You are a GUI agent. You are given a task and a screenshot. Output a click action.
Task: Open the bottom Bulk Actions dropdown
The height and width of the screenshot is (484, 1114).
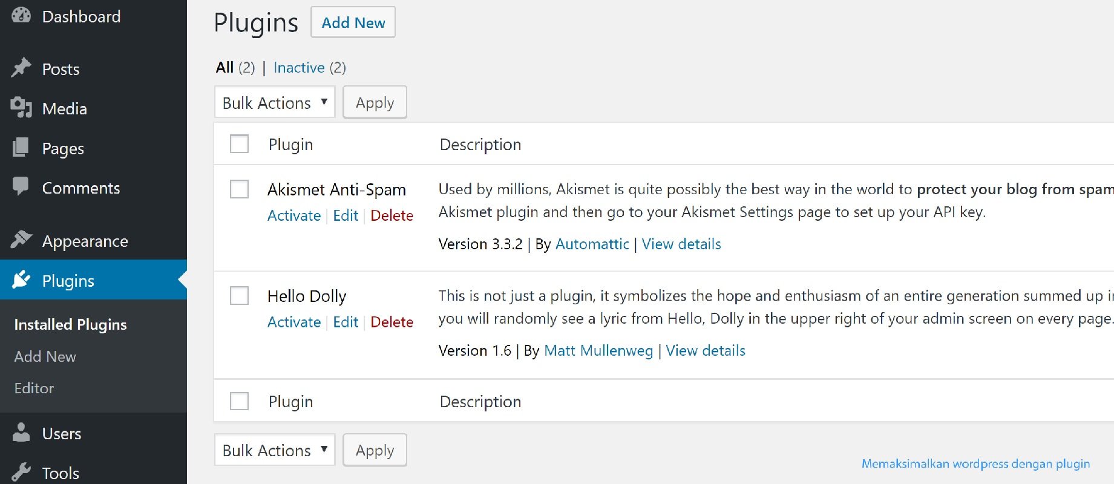click(x=274, y=450)
